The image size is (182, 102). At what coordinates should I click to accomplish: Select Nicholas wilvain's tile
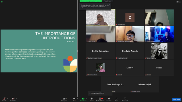[100, 68]
